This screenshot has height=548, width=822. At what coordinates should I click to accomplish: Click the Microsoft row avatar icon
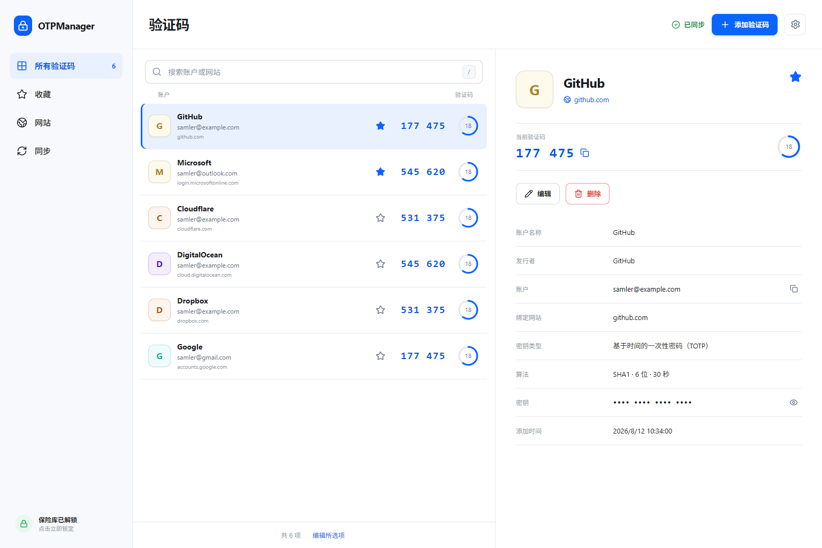click(x=159, y=172)
